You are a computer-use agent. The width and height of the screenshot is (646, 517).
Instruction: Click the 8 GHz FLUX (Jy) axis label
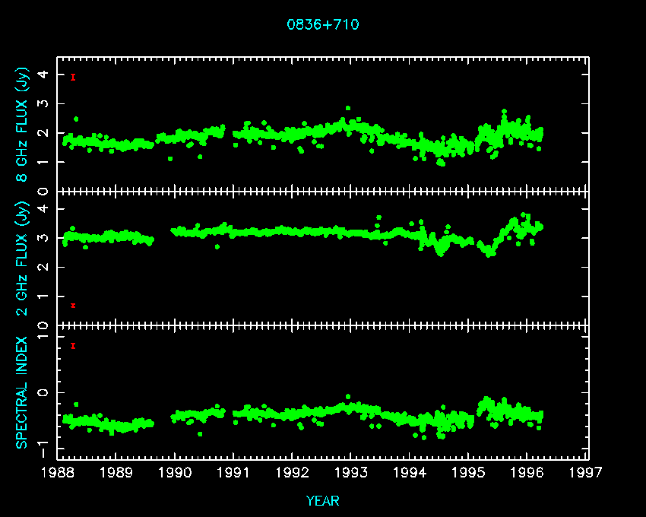(23, 125)
